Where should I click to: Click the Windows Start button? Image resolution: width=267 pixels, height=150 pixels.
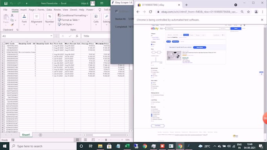pyautogui.click(x=5, y=146)
